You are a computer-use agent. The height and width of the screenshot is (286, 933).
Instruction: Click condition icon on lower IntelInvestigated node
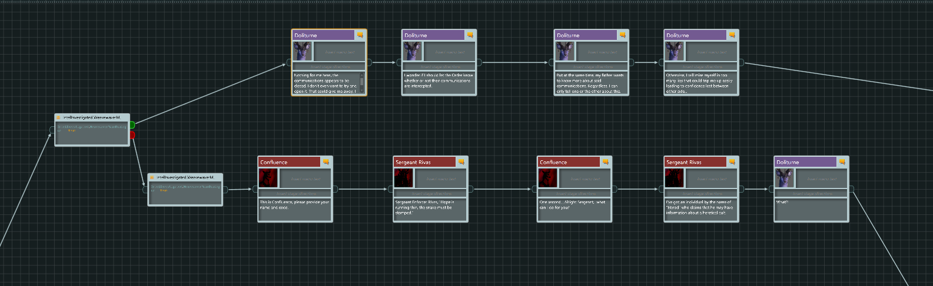(x=151, y=177)
